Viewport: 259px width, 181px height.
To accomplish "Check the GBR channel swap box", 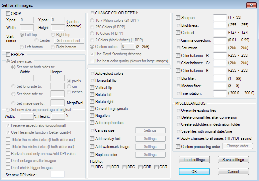I will pos(156,167).
